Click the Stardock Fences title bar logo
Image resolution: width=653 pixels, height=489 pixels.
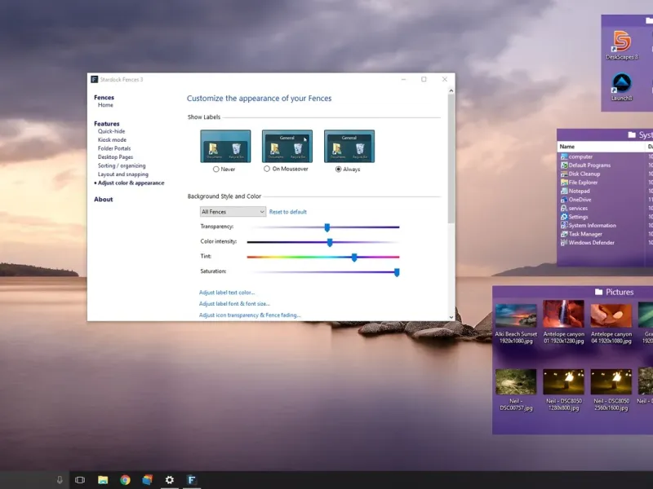click(x=95, y=79)
